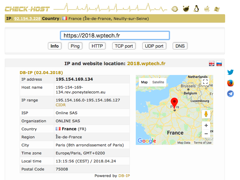Open the Google logo on the map

point(147,141)
